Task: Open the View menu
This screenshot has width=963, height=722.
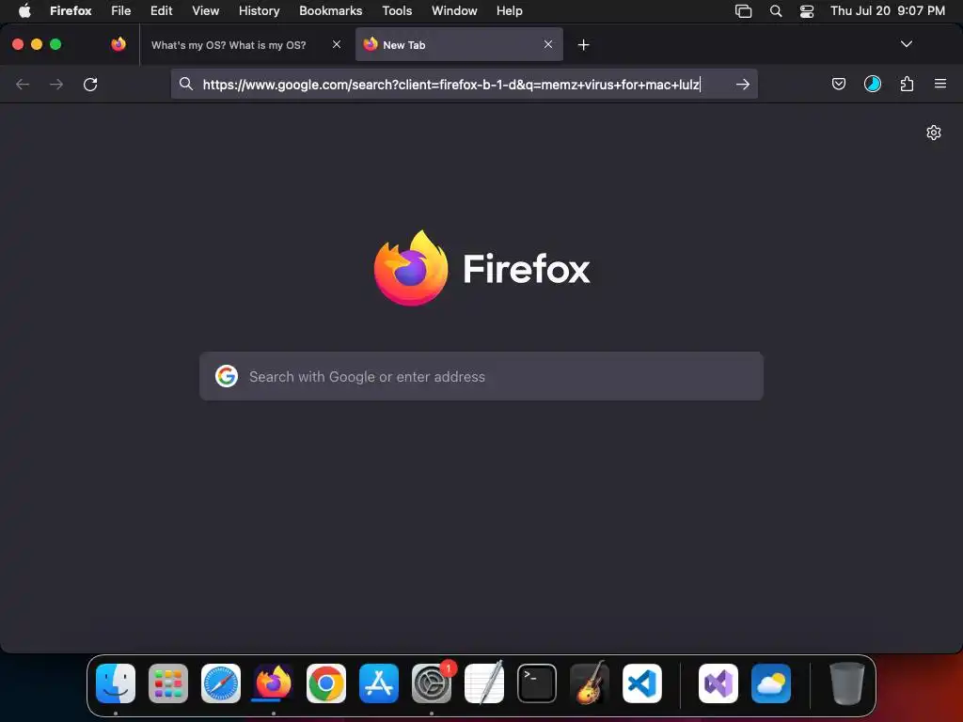Action: point(205,10)
